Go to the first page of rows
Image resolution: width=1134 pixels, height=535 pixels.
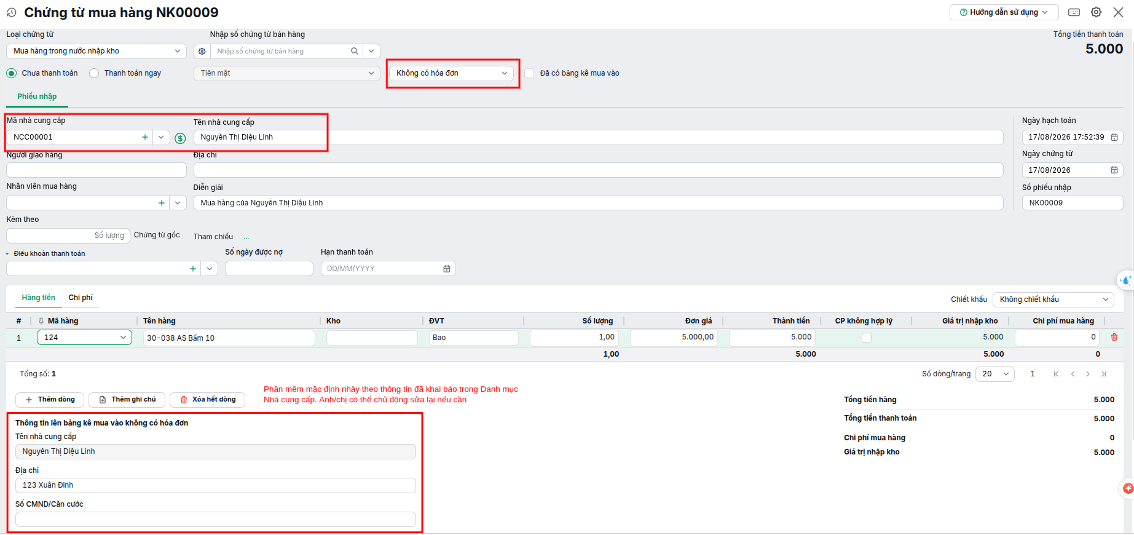click(1056, 374)
